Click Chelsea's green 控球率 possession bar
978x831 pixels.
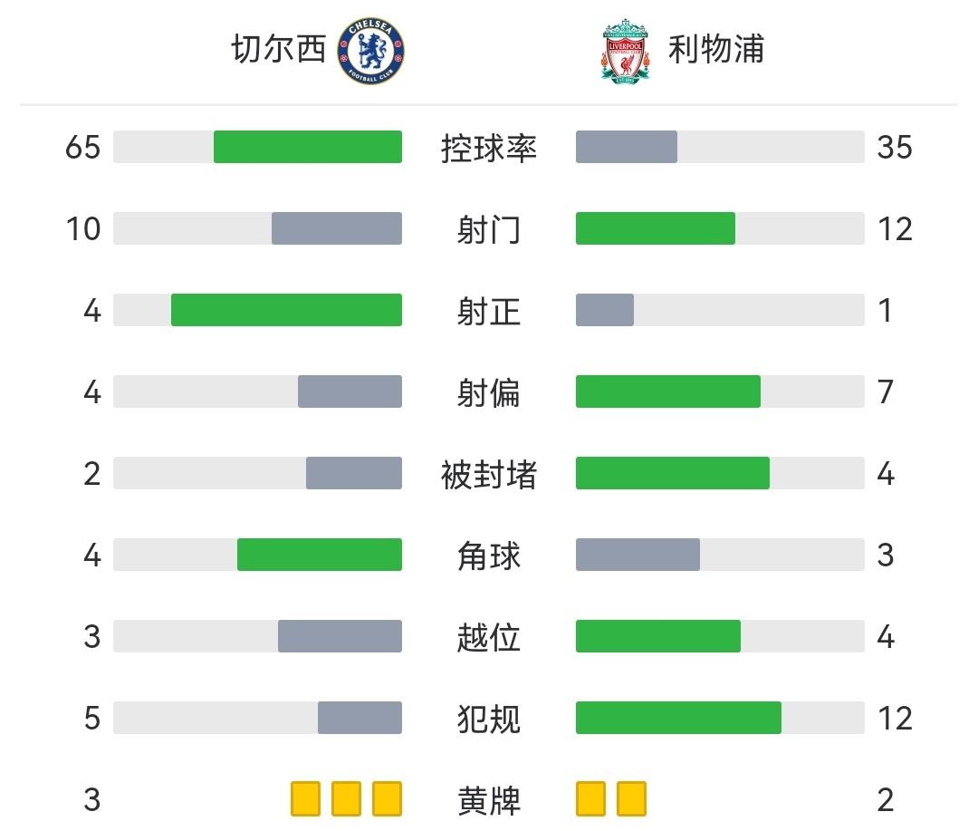coord(308,147)
